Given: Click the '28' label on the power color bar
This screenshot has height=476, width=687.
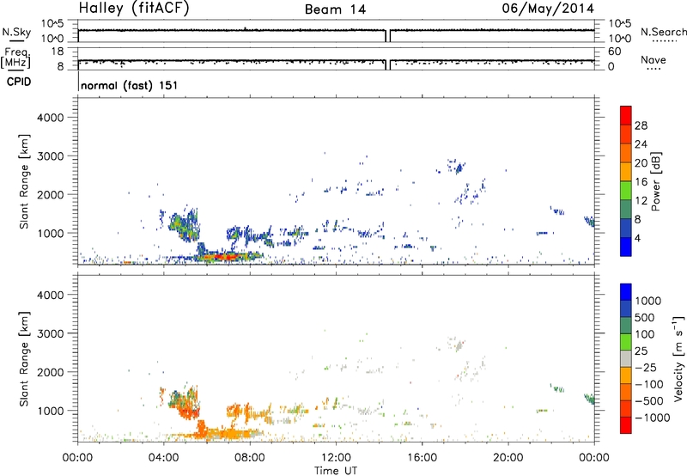Looking at the screenshot, I should (x=641, y=125).
